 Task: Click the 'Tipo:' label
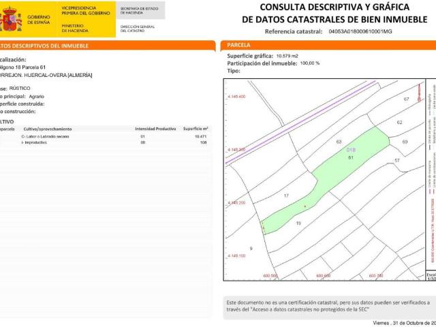233,71
